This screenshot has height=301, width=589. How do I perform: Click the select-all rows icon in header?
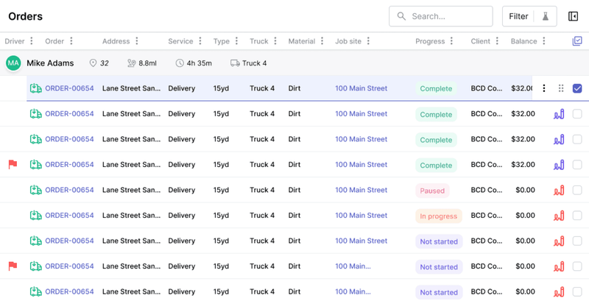click(577, 41)
